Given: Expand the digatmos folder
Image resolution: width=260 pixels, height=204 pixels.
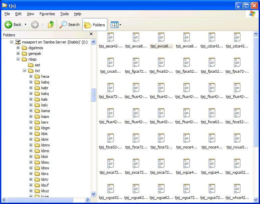Looking at the screenshot, I should coord(18,48).
